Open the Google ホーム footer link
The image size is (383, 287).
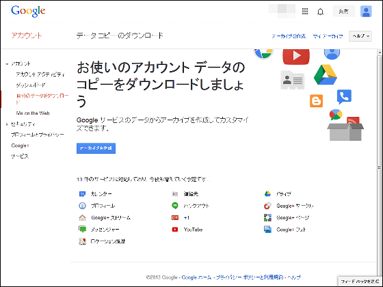coord(196,277)
